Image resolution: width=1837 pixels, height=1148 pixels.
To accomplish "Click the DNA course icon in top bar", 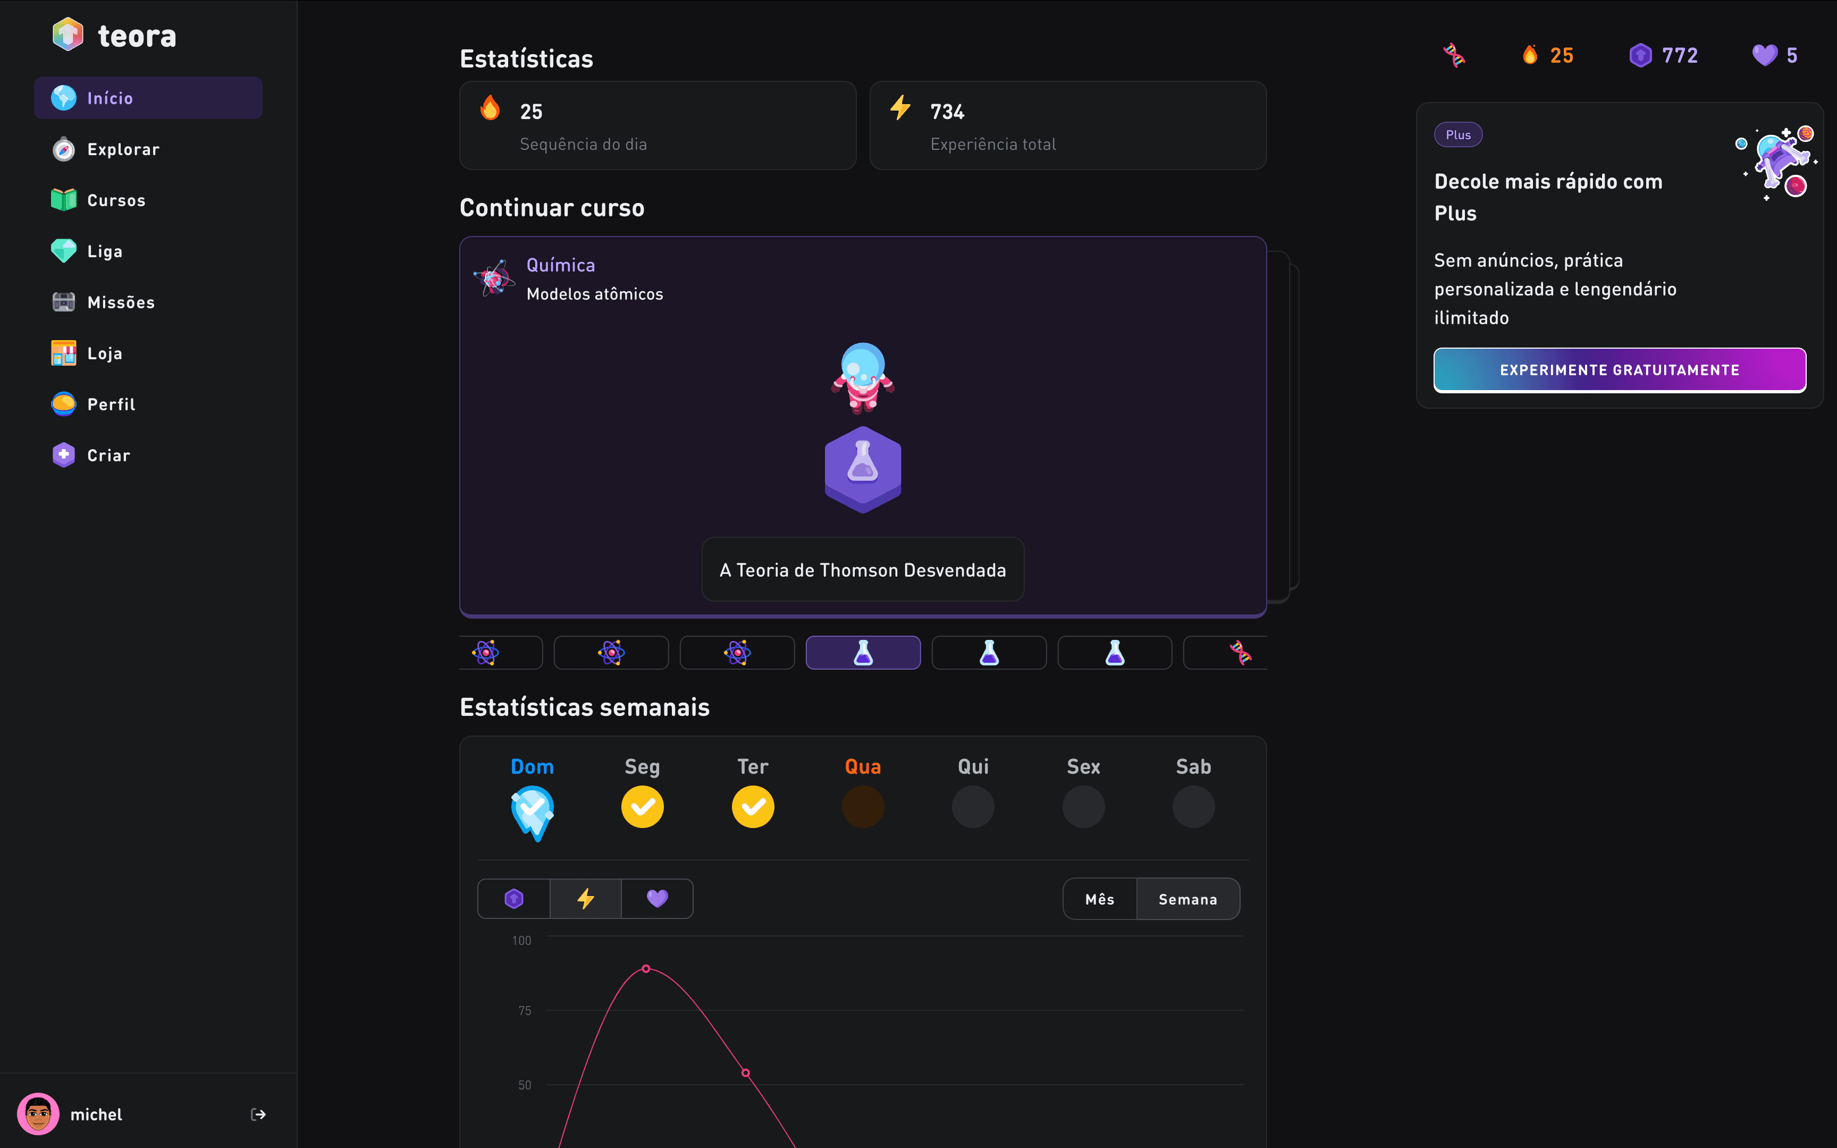I will tap(1454, 55).
